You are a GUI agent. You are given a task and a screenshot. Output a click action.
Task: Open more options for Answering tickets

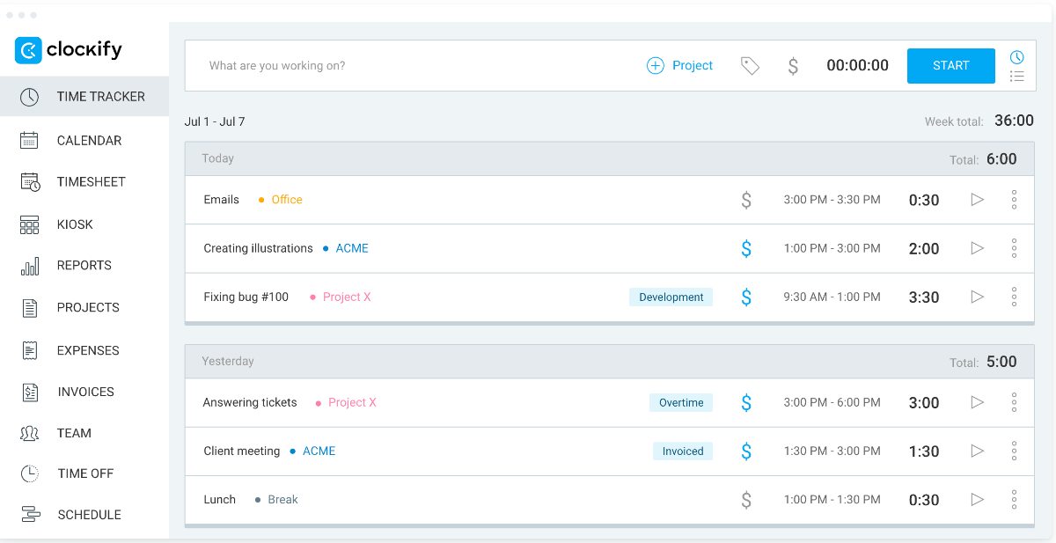click(1014, 403)
